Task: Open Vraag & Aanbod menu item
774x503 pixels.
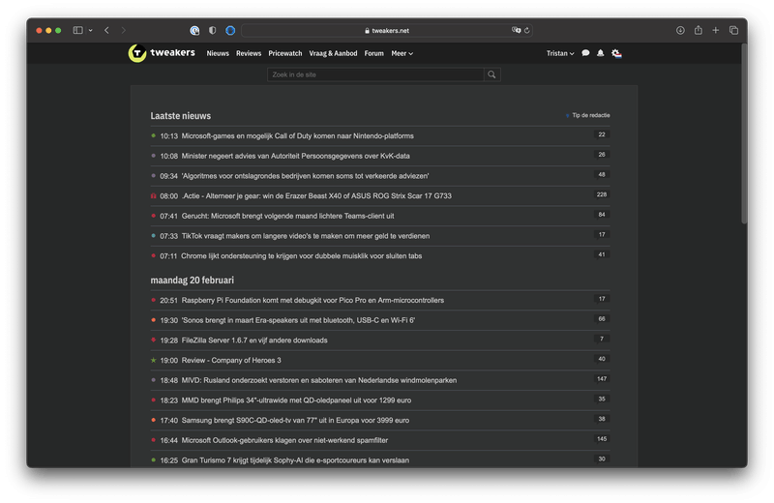Action: tap(333, 53)
